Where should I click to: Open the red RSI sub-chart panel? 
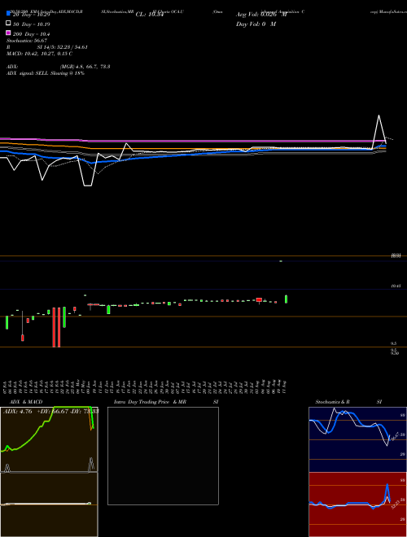(357, 504)
